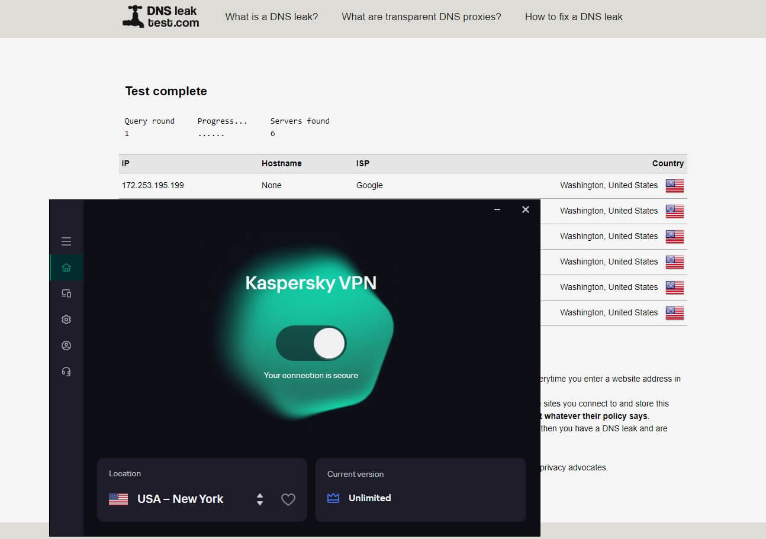Open the 'What is a DNS leak?' page
The height and width of the screenshot is (539, 766).
272,17
